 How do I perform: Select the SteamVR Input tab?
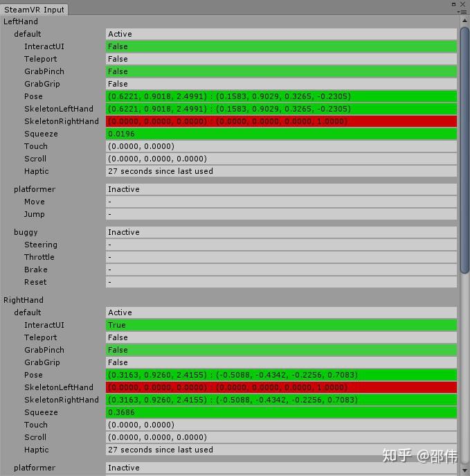(34, 10)
